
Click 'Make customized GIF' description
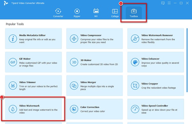click(x=38, y=64)
